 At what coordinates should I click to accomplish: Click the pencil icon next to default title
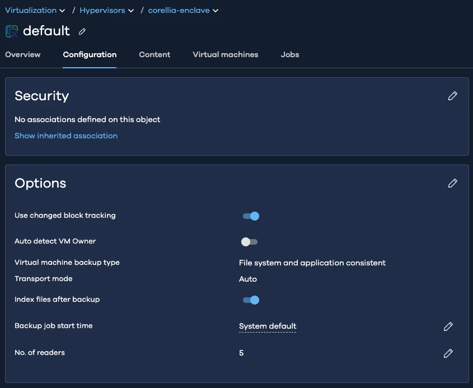point(82,31)
